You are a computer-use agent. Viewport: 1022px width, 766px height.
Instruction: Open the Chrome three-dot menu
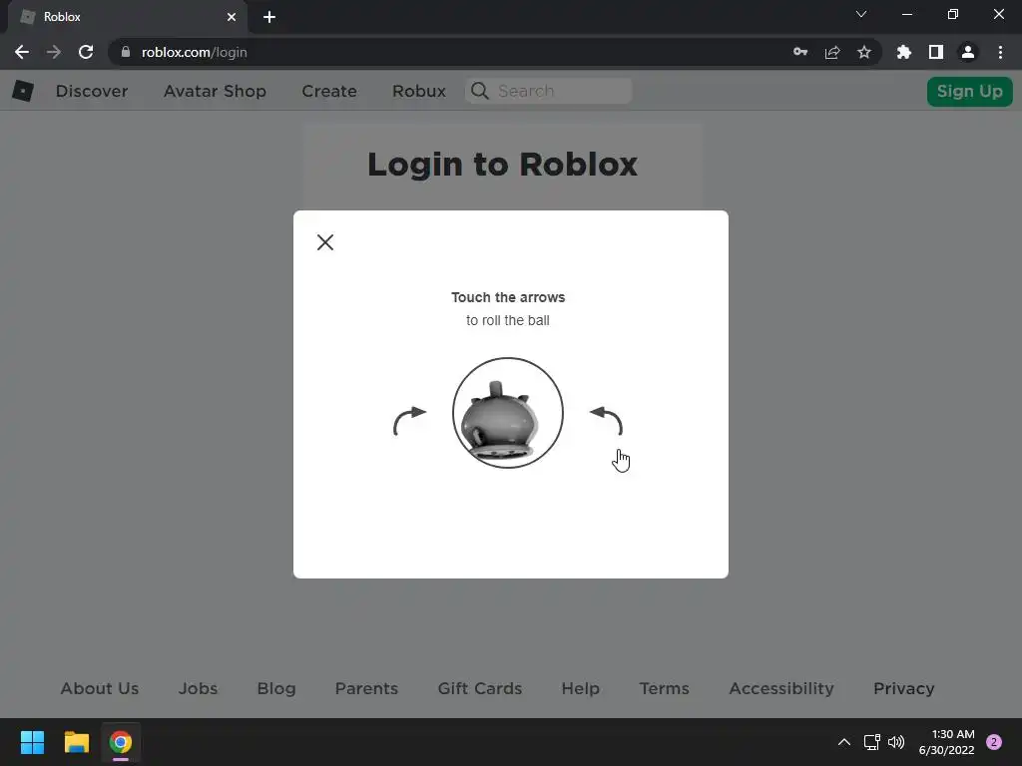1000,52
